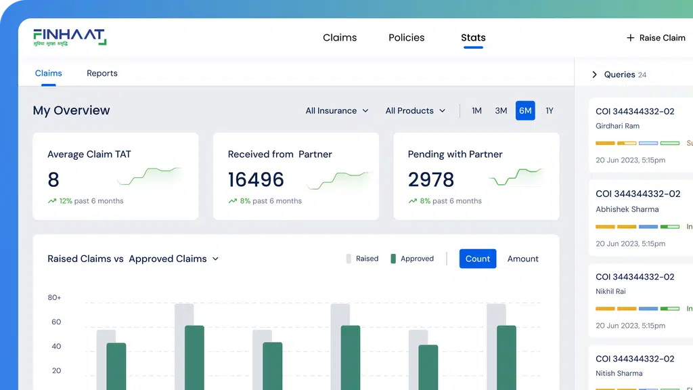Open the Stats navigation item

tap(473, 38)
